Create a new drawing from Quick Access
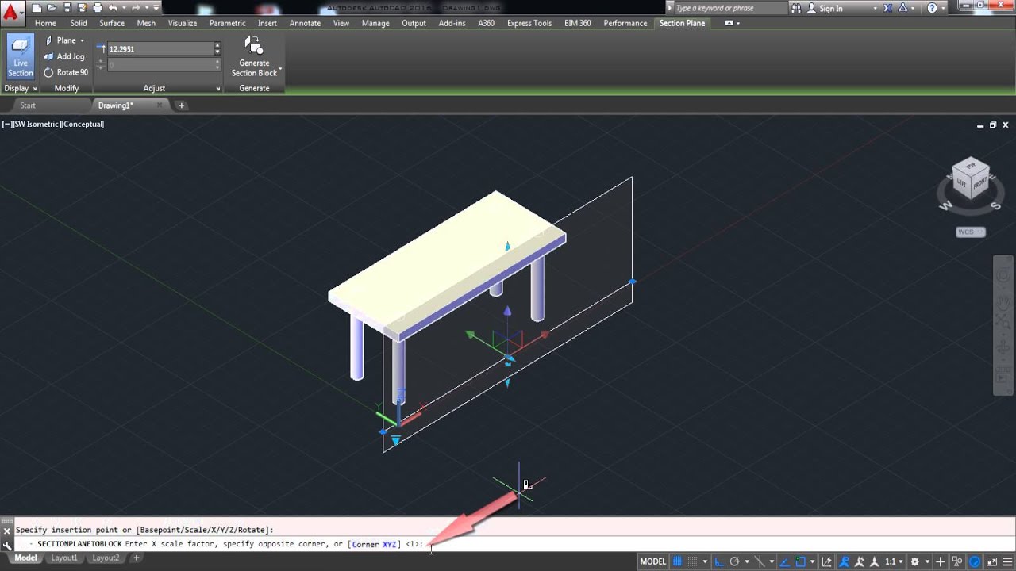 [x=37, y=8]
